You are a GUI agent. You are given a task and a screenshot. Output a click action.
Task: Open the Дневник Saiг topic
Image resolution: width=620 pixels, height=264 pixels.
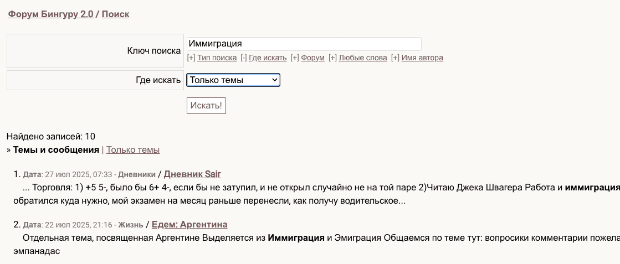point(192,174)
